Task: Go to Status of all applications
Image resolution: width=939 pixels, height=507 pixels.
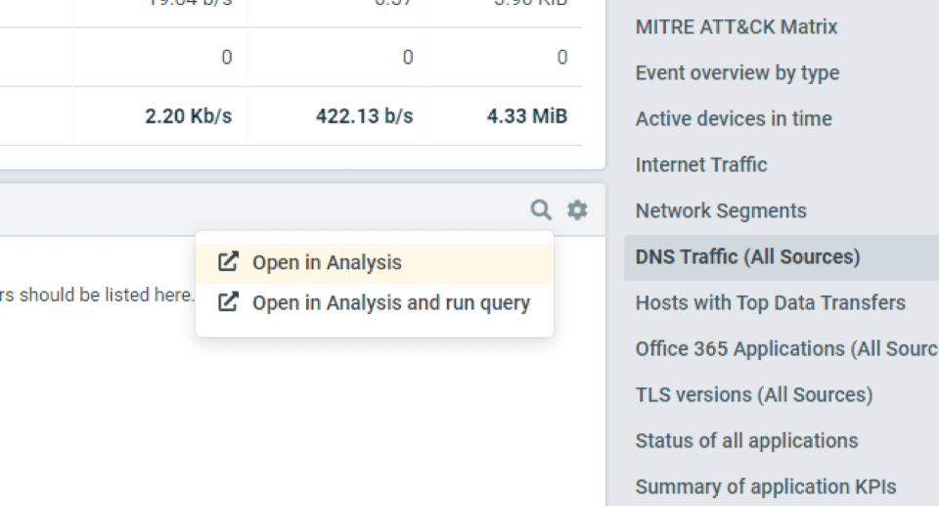Action: (746, 440)
